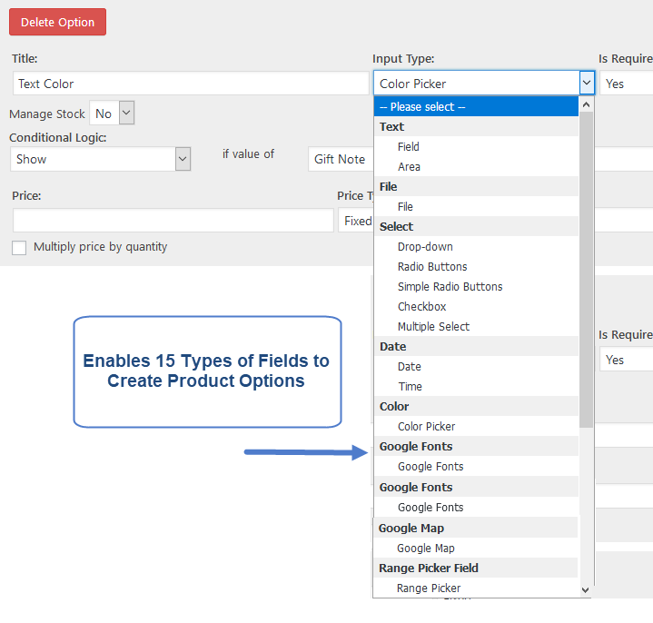Pick the Drop-down option
Viewport: 653px width, 623px height.
(425, 246)
